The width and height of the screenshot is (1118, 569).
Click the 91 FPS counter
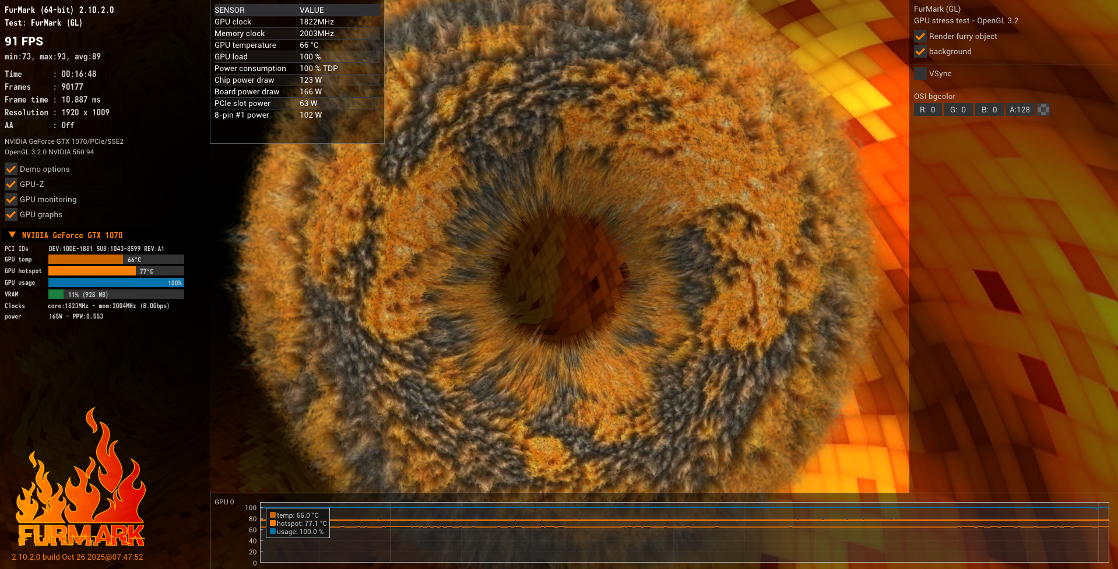[24, 41]
